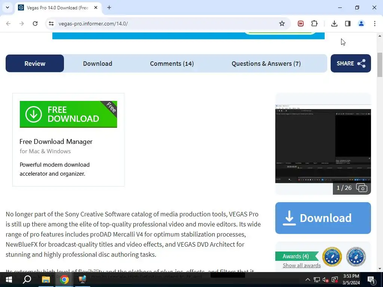Screen dimensions: 383x287
Task: Click the scrollbar up arrow
Action: [380, 36]
